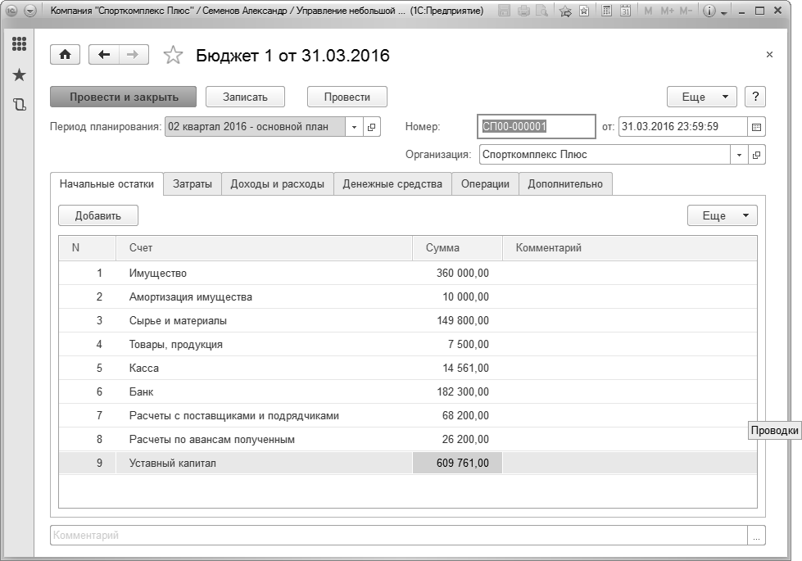
Task: Focus the Номер input field
Action: [x=536, y=126]
